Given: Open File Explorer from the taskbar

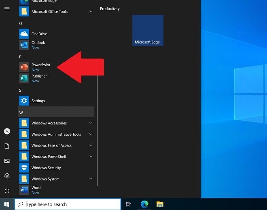Looking at the screenshot, I should [160, 204].
